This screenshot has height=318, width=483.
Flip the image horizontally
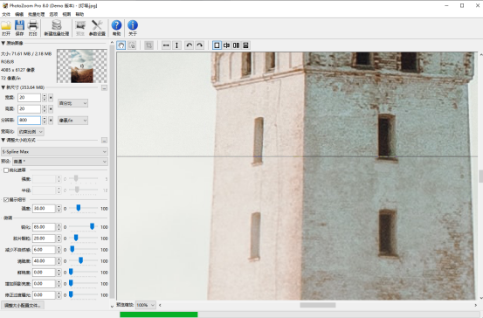[166, 45]
